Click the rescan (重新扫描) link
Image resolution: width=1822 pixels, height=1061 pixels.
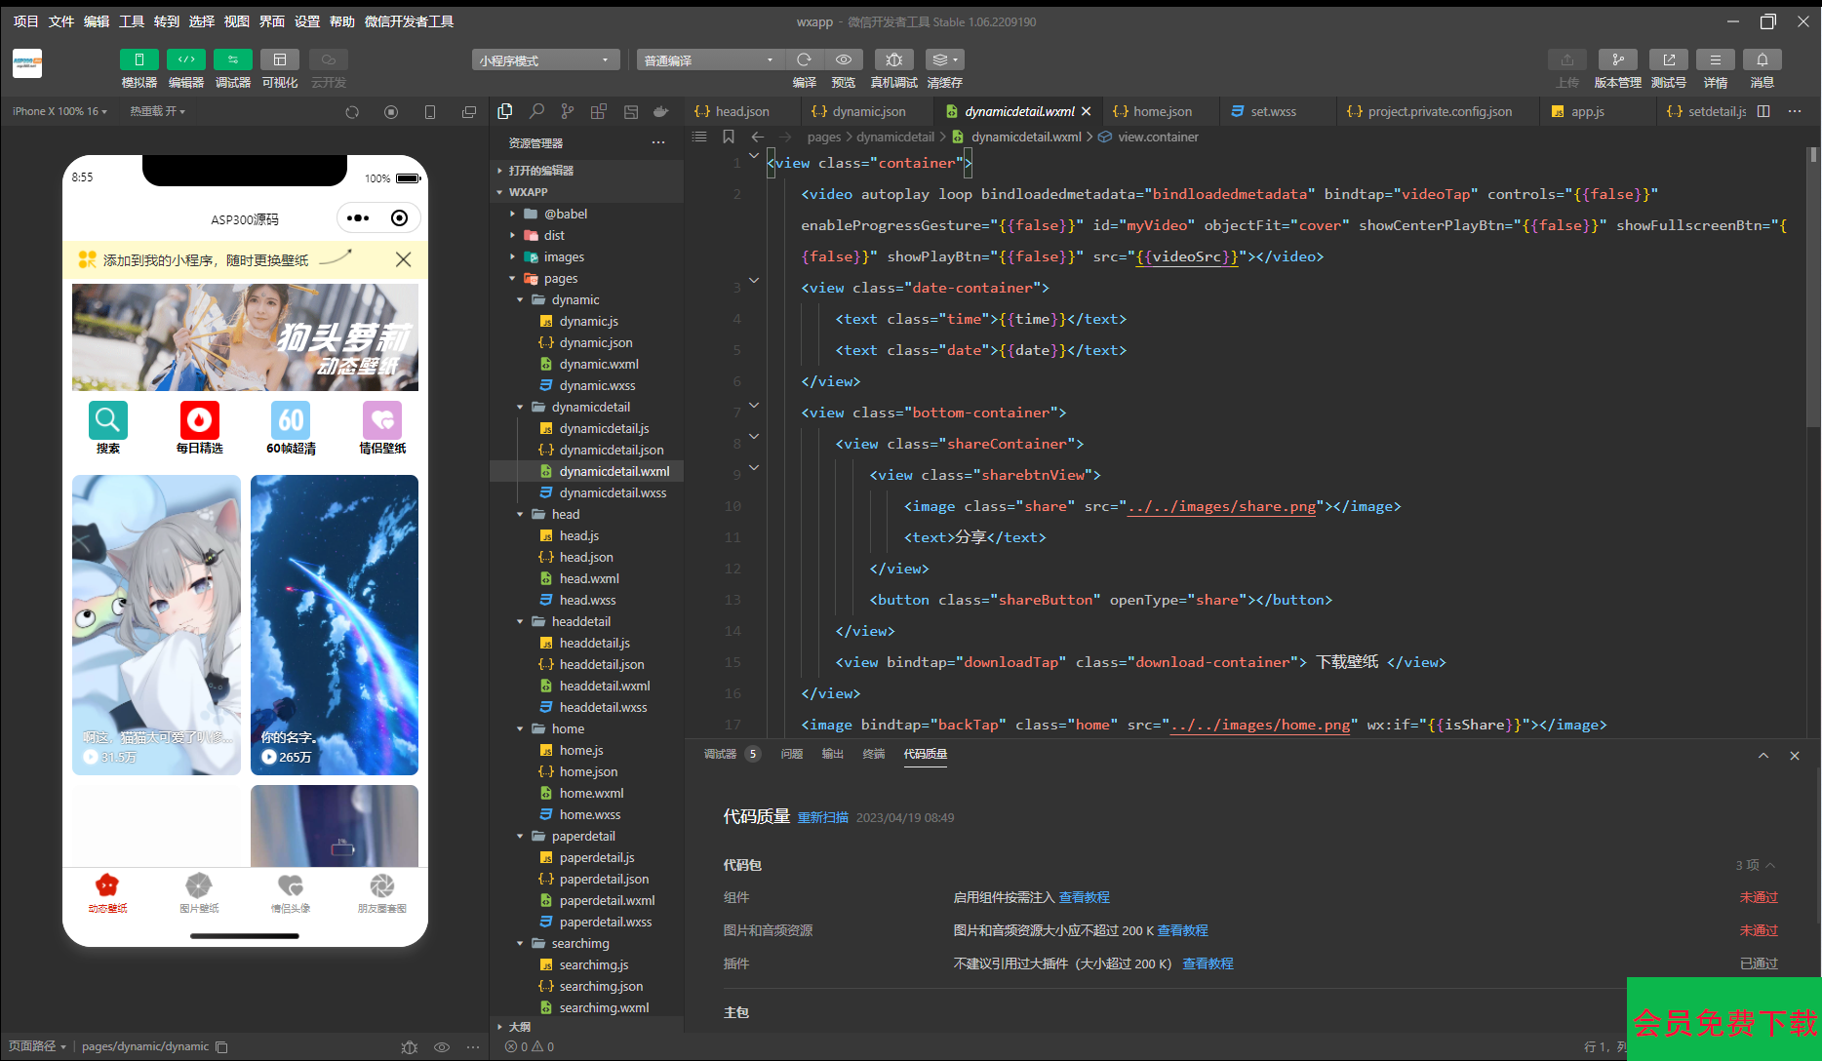[x=822, y=818]
